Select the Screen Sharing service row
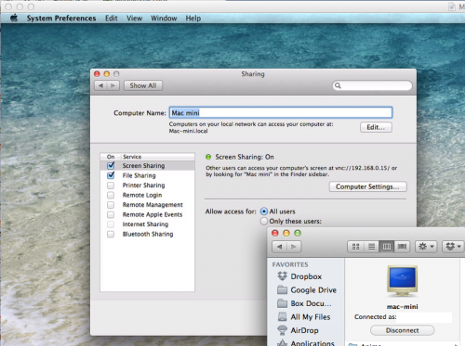This screenshot has width=465, height=346. [148, 166]
